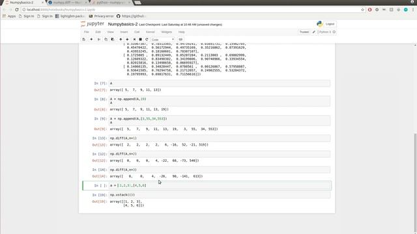Open a new browser tab
Viewport: 417px width, 234px height.
click(x=137, y=3)
